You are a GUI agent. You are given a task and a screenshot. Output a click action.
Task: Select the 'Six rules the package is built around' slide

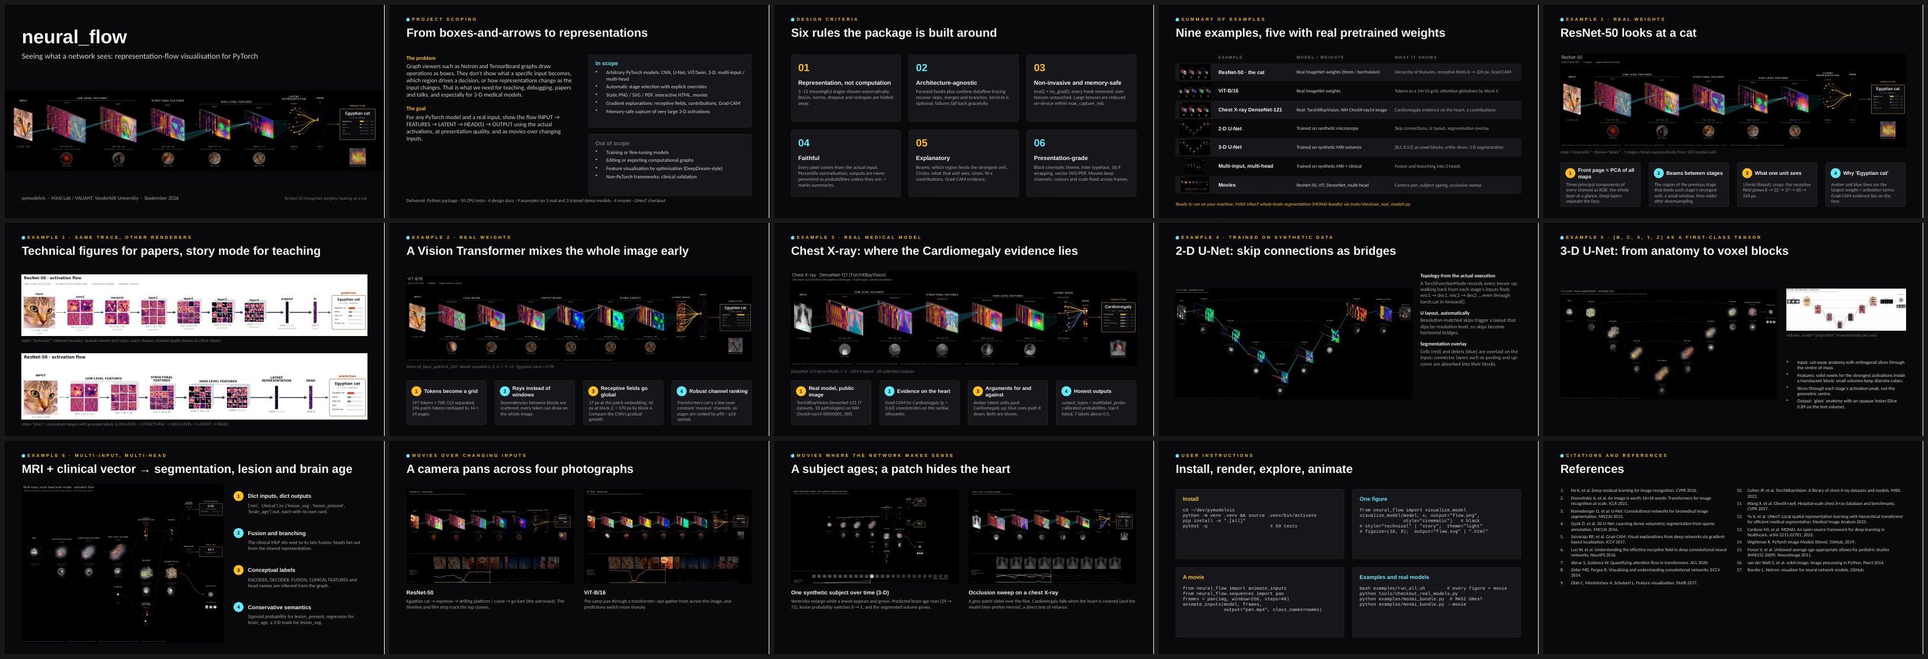[x=962, y=111]
